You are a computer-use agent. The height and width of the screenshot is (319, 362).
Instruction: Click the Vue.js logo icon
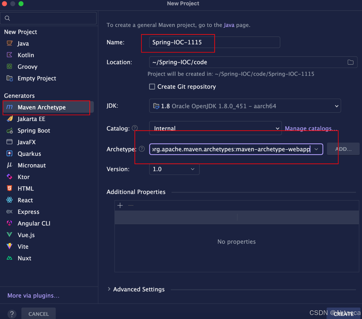(9, 234)
